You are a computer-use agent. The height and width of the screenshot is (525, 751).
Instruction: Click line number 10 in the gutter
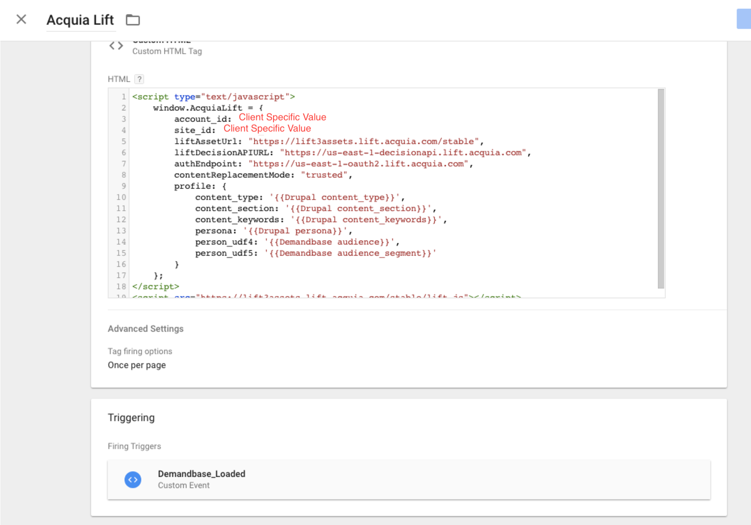pyautogui.click(x=121, y=197)
